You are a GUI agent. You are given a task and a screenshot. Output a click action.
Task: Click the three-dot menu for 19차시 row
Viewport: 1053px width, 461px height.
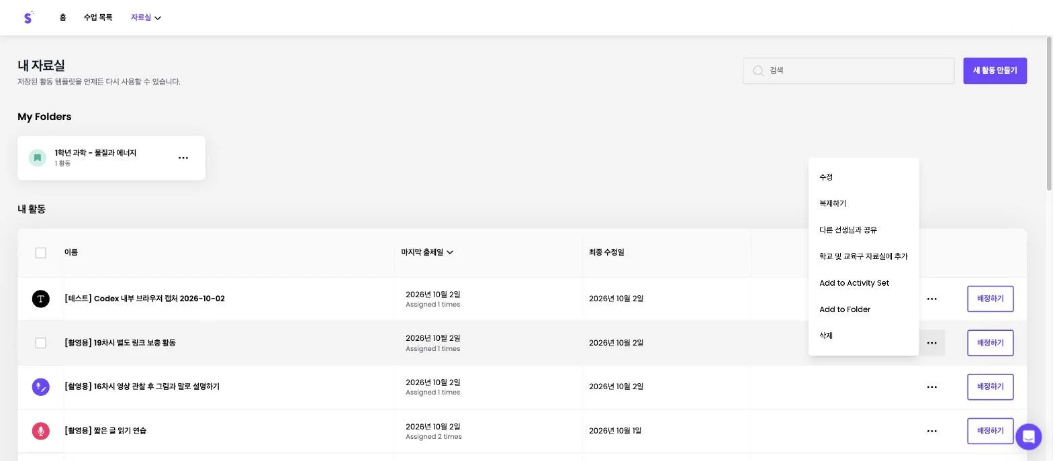pyautogui.click(x=931, y=343)
